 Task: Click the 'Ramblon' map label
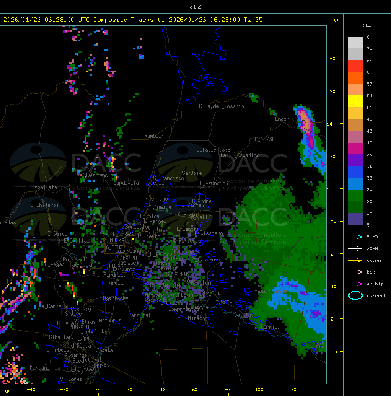click(154, 136)
